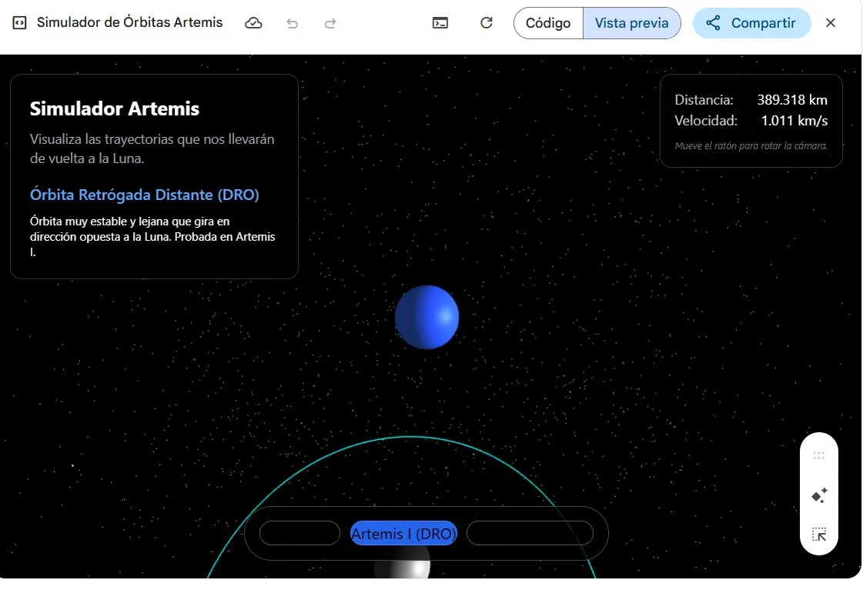Click the cloud saved status icon

tap(253, 23)
